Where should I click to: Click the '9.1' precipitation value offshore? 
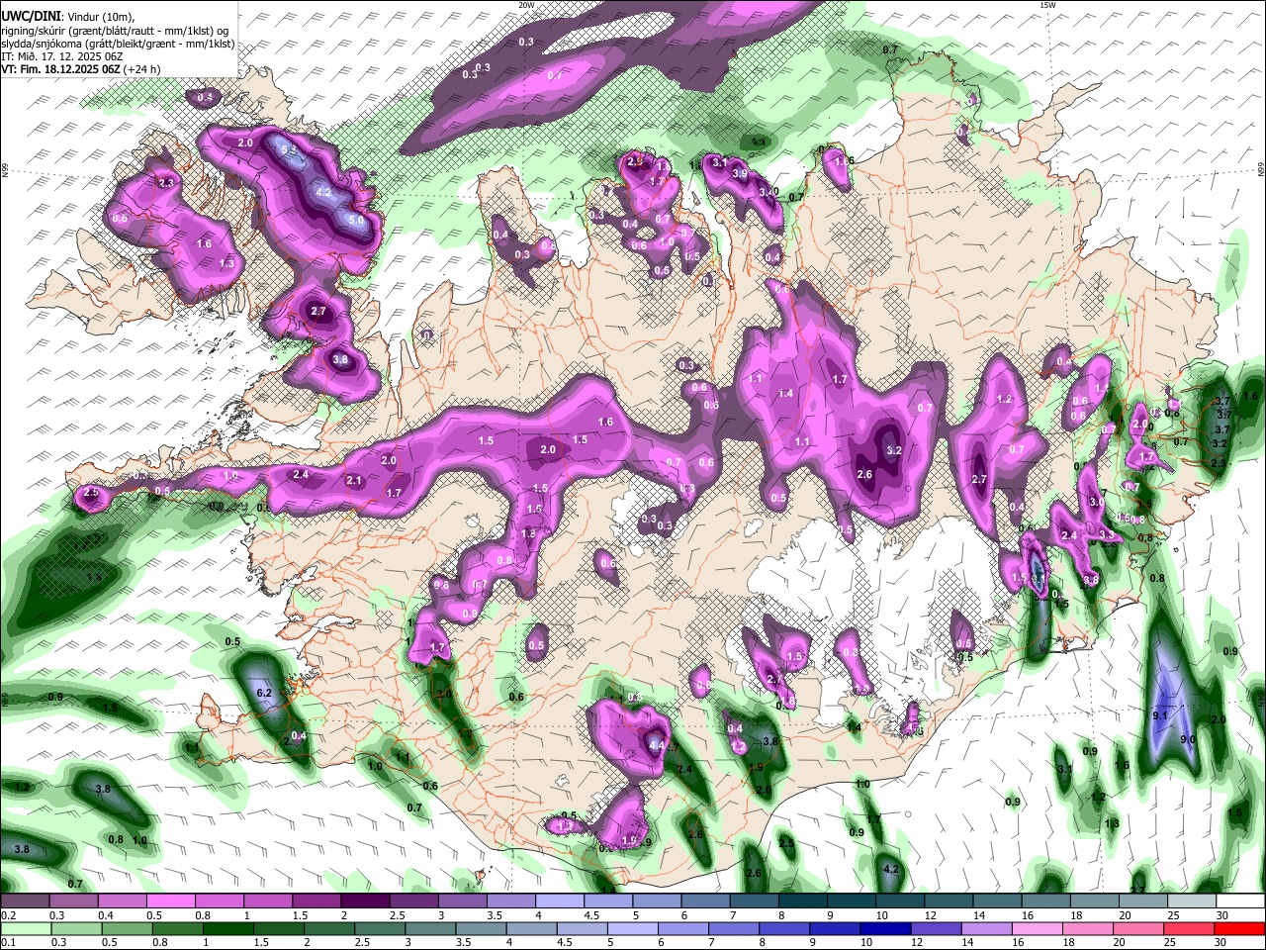point(1160,715)
